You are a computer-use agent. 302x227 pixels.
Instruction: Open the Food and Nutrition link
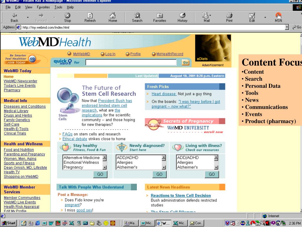19,150
